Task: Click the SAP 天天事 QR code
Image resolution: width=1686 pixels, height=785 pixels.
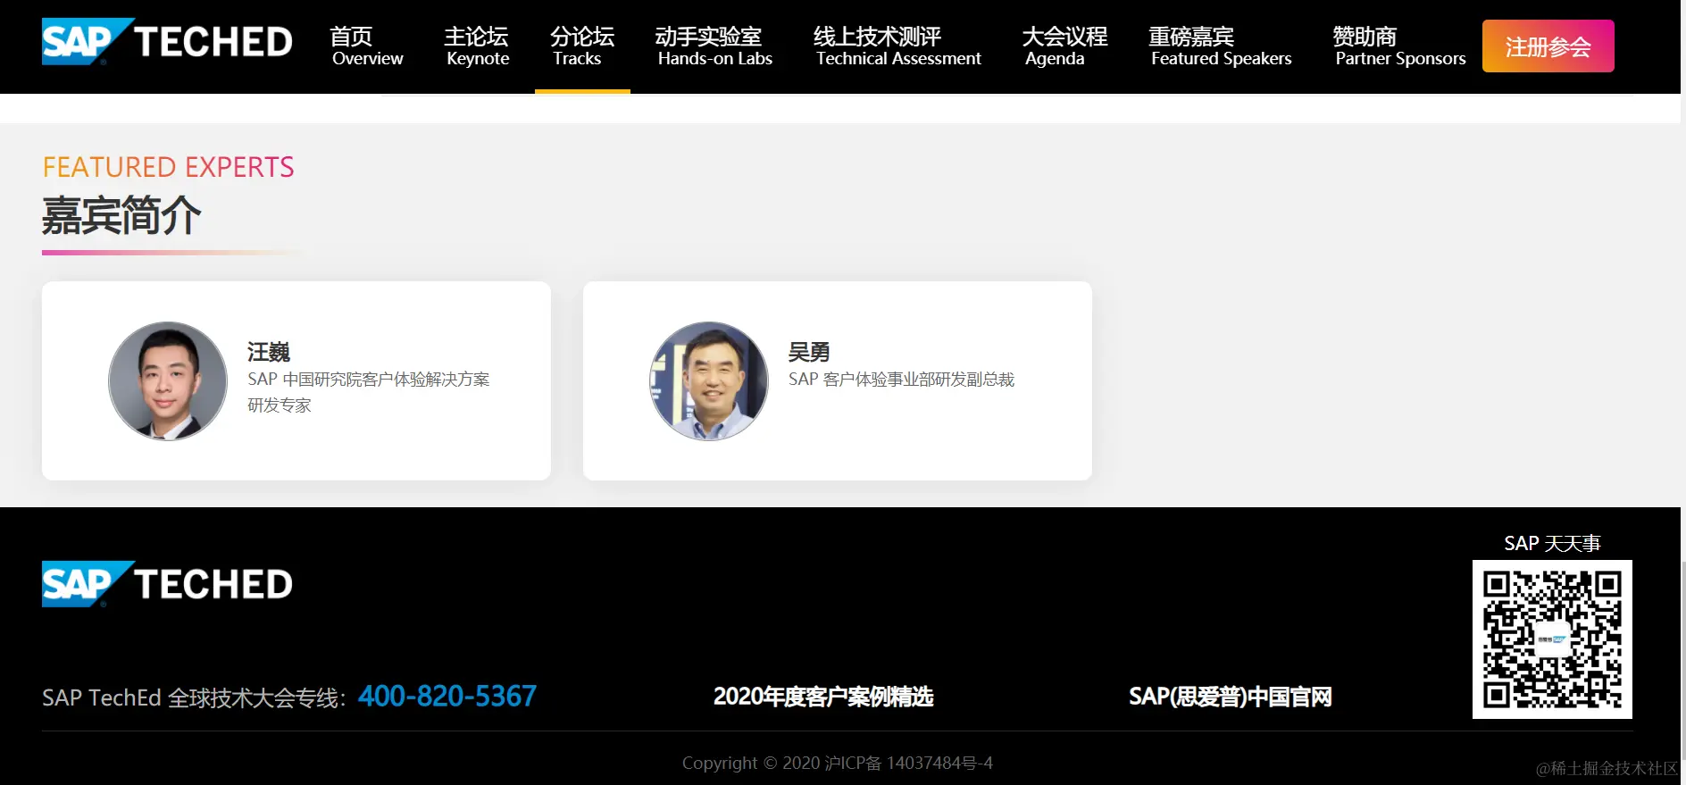Action: point(1552,639)
